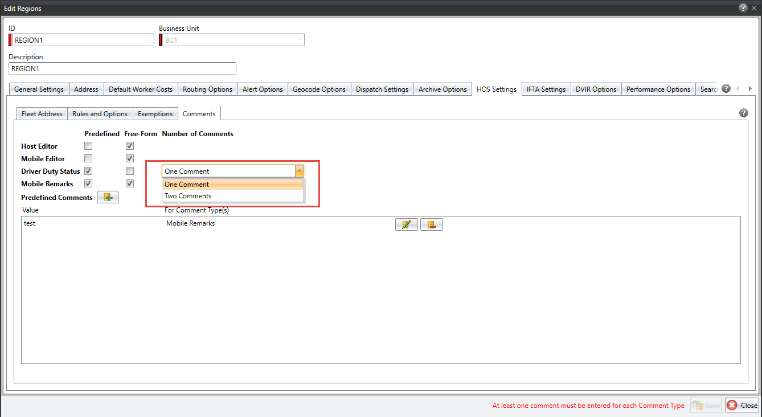
Task: Click the help icon beside the tab row
Action: click(726, 88)
